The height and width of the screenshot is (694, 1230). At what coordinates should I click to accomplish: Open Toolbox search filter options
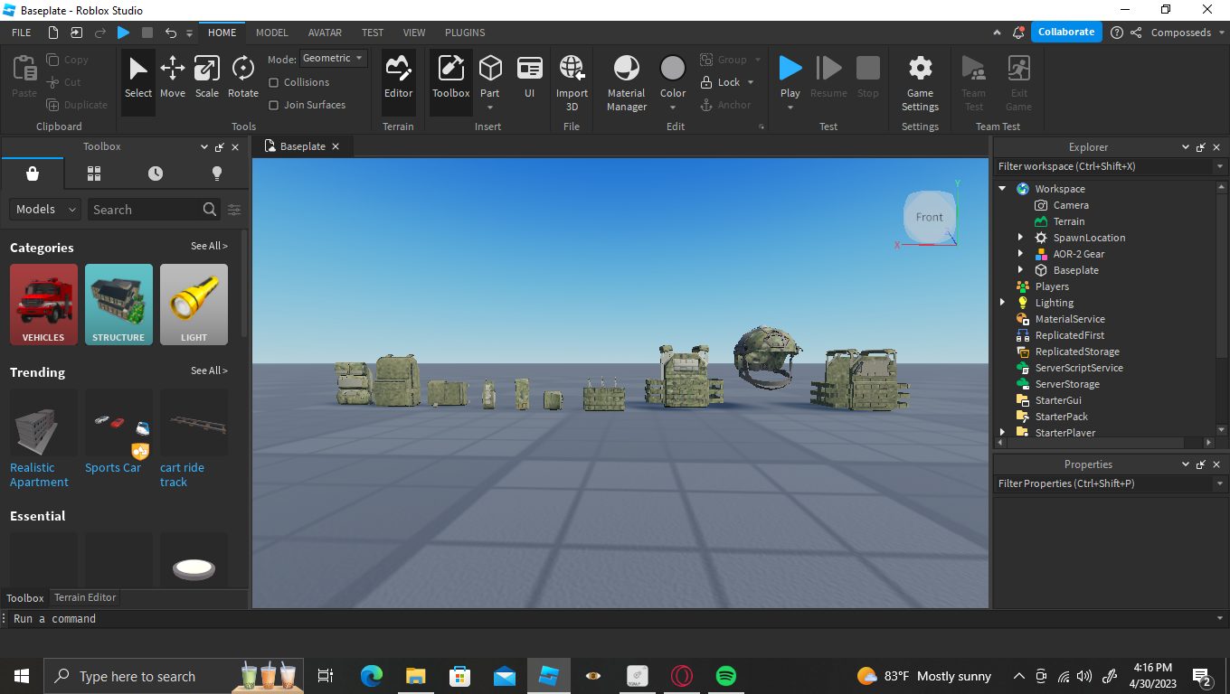(234, 210)
